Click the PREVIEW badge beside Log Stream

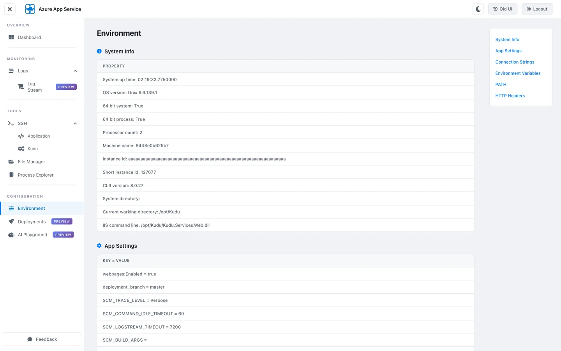pos(66,87)
